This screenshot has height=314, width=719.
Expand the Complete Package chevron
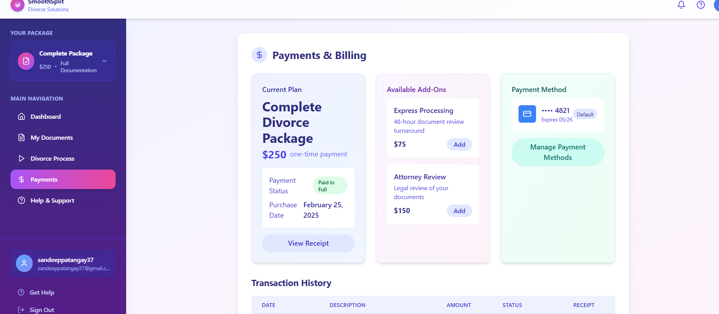coord(104,61)
